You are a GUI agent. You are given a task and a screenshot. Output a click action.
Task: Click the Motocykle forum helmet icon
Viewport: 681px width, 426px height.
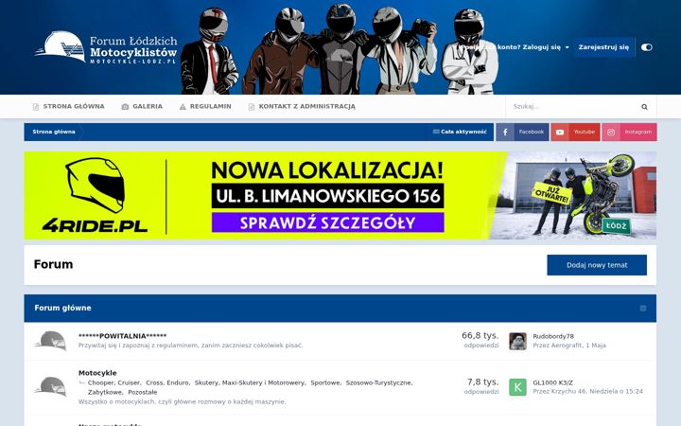(51, 387)
